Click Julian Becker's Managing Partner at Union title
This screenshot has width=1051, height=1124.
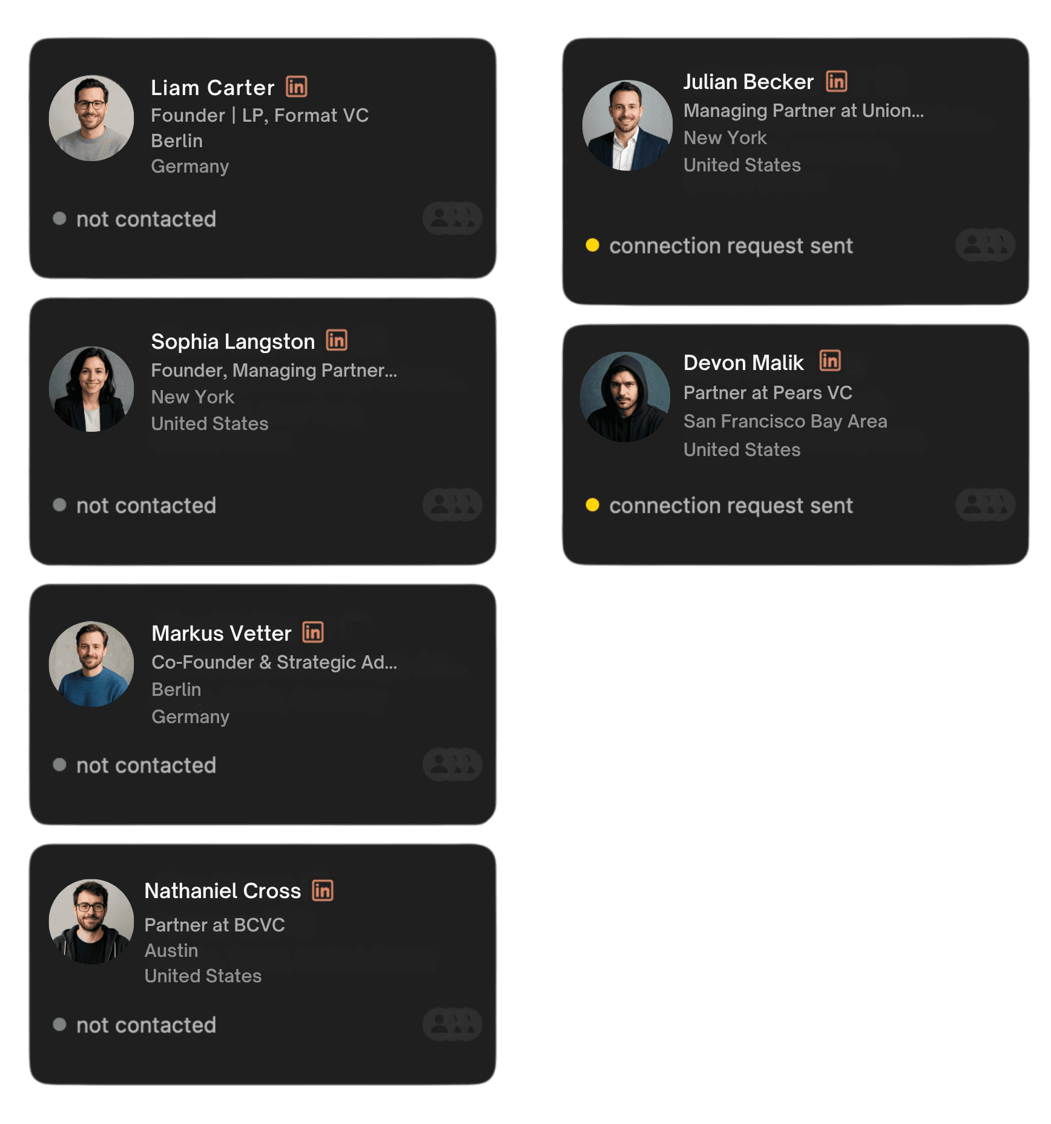pos(803,111)
